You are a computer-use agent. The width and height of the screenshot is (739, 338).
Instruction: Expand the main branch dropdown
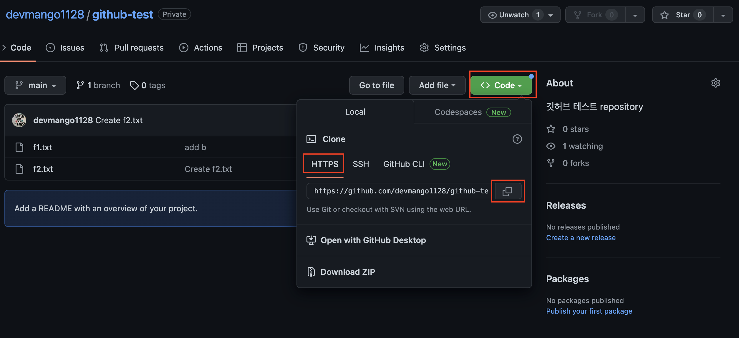click(x=35, y=85)
